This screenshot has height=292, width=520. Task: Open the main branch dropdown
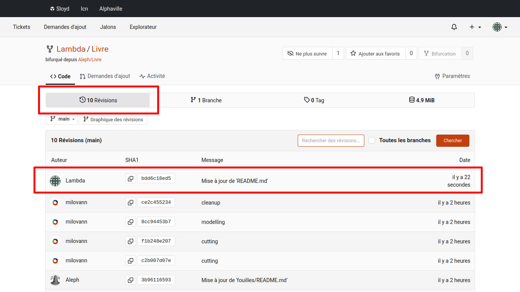tap(62, 119)
